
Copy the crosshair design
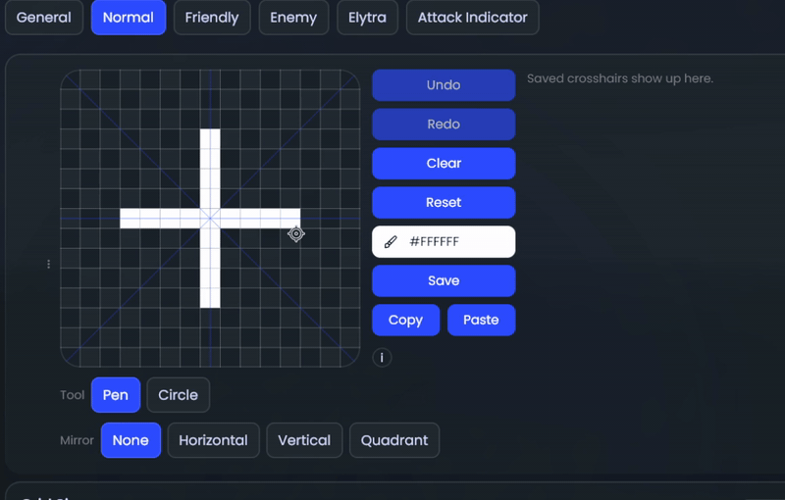tap(405, 320)
